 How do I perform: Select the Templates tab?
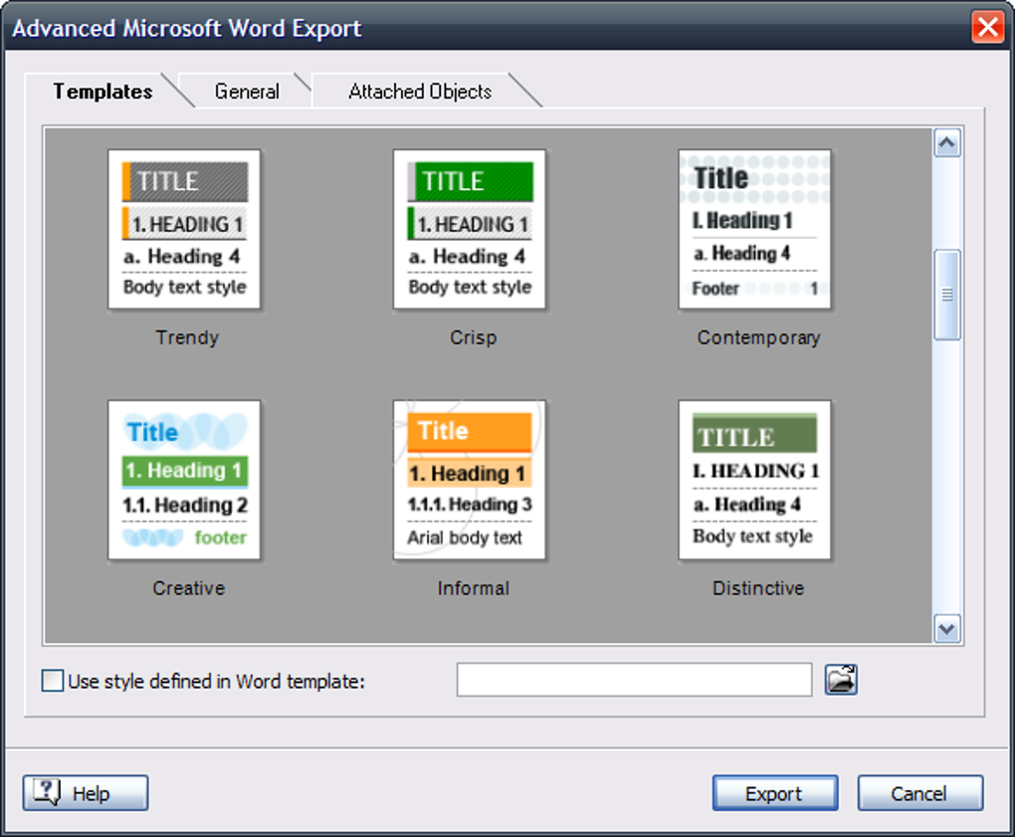[102, 91]
